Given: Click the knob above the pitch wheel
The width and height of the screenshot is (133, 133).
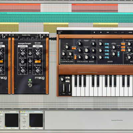Looking at the screenshot, I should pos(62,79).
